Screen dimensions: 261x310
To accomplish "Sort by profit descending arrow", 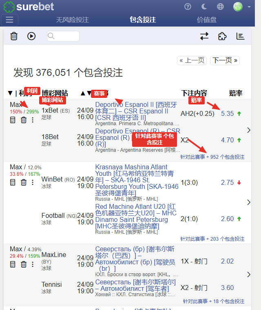I will tap(10, 93).
